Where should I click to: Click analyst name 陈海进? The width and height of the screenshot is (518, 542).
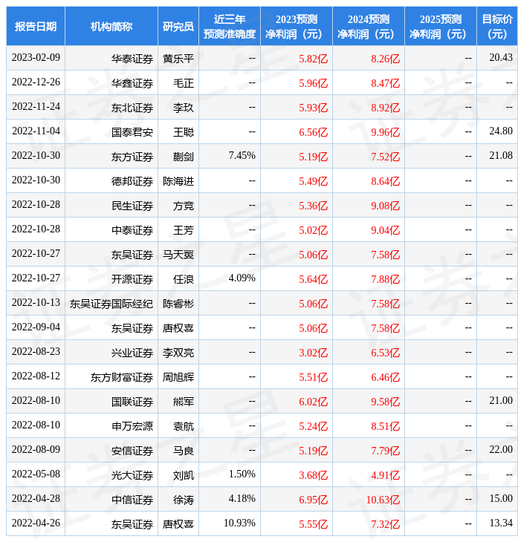coord(178,180)
